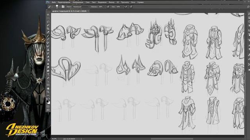Select the Hand tool
This screenshot has height=140, width=250.
coord(48,88)
